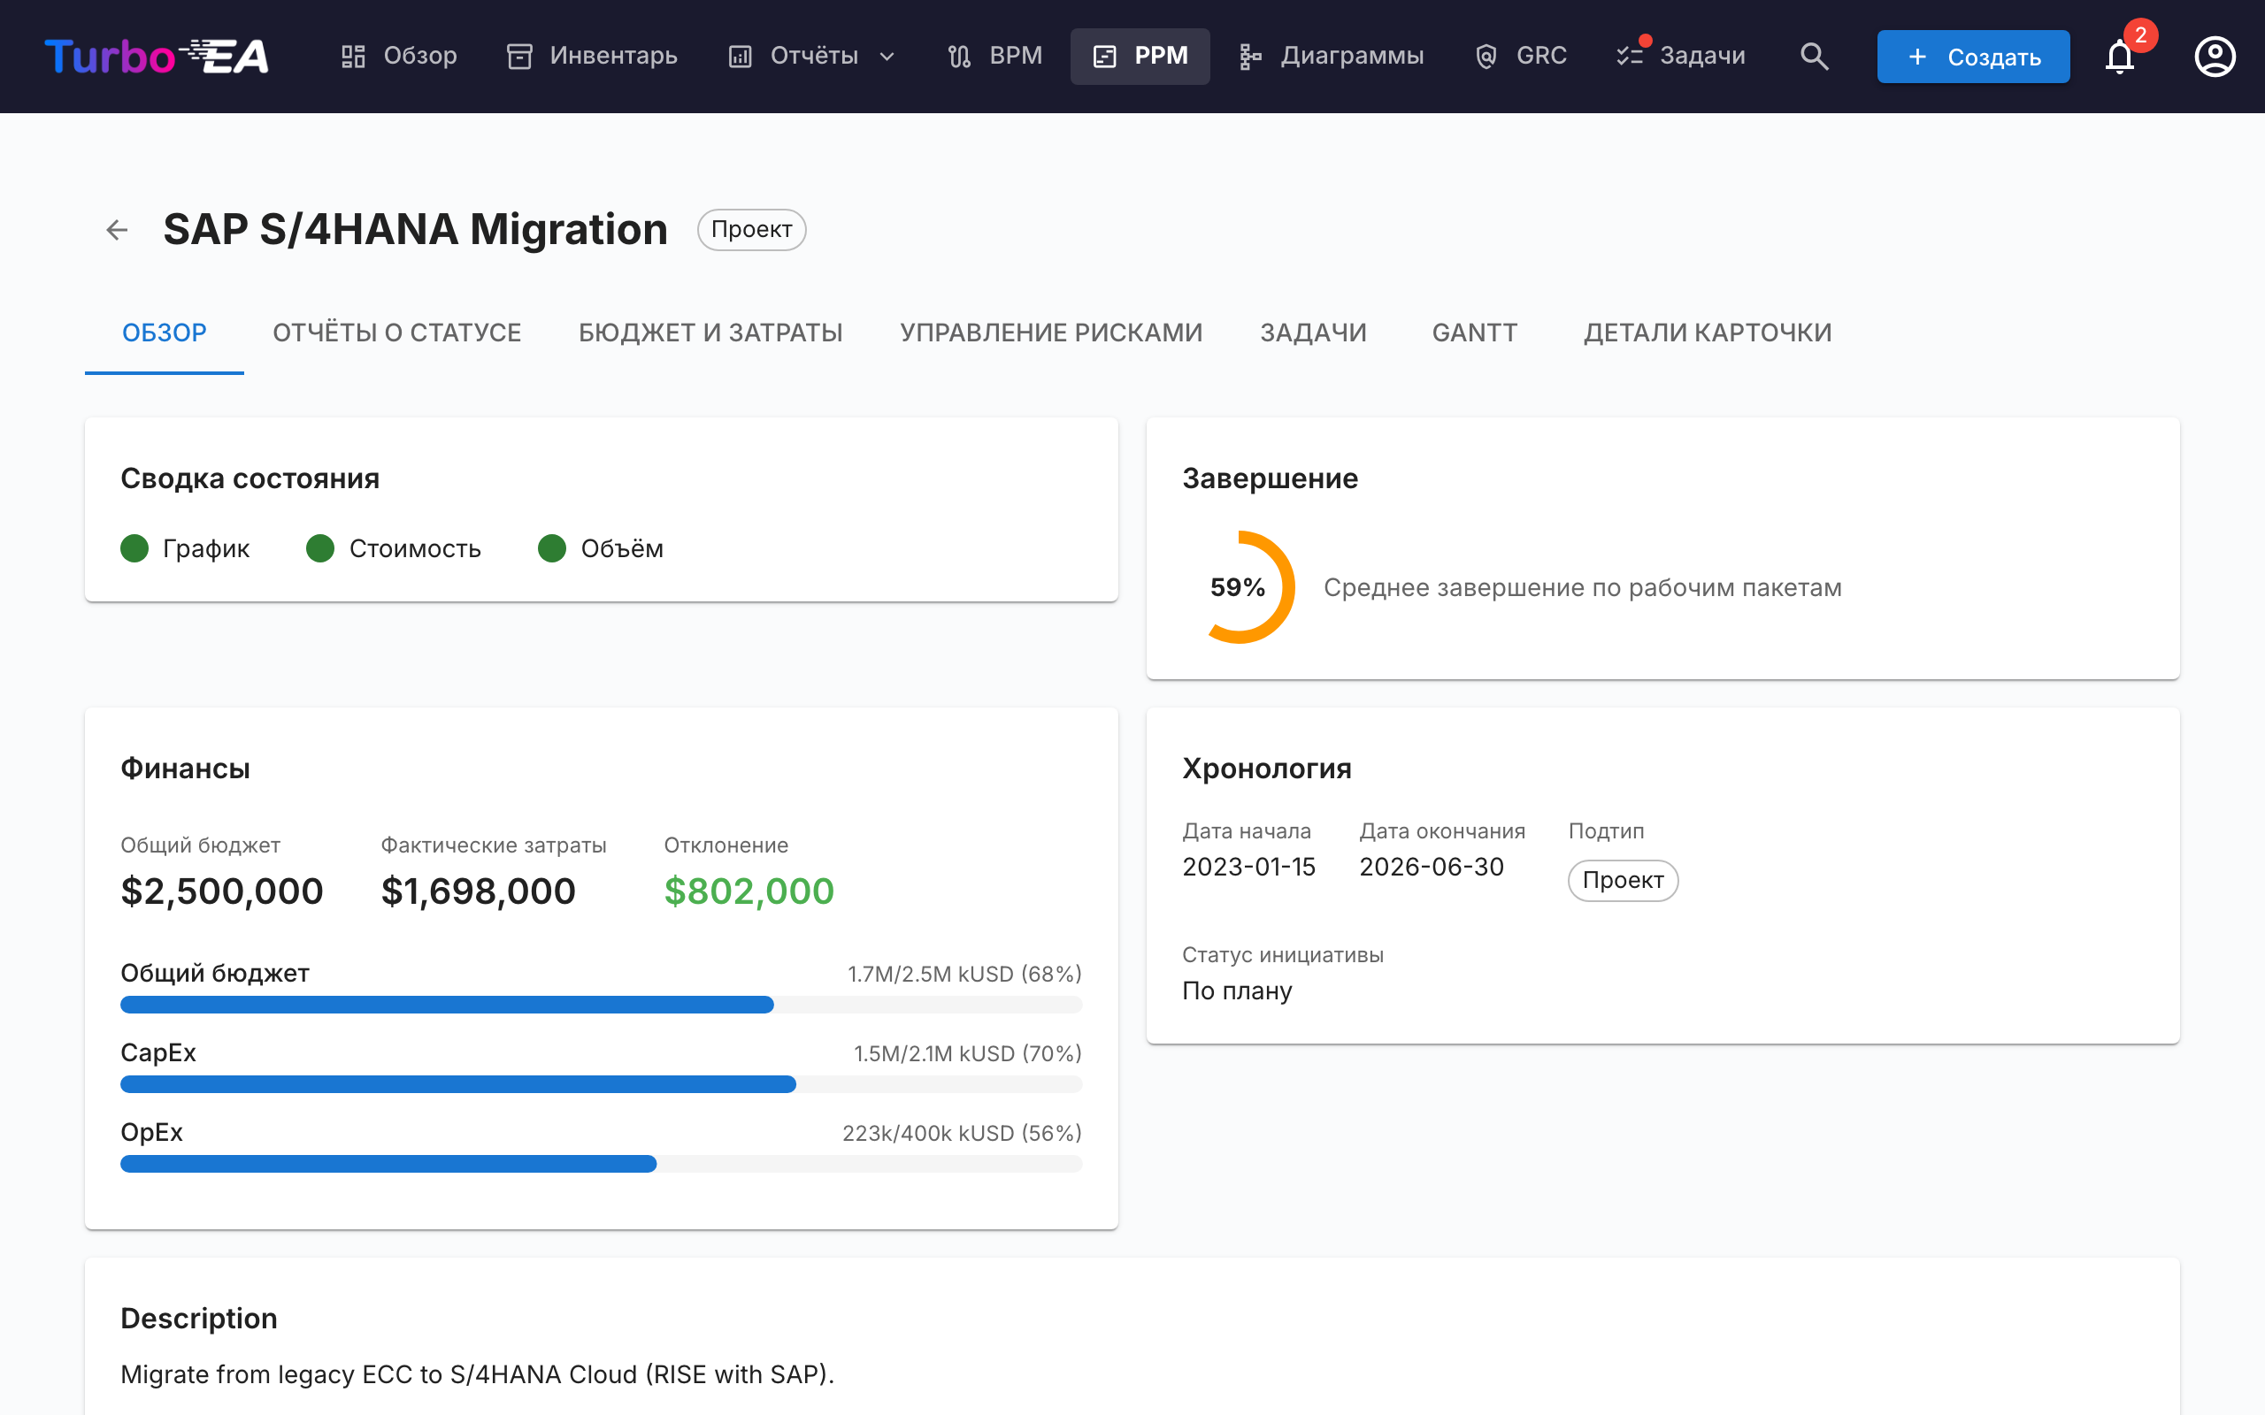The image size is (2265, 1415).
Task: Open the GANTT tab
Action: [x=1474, y=333]
